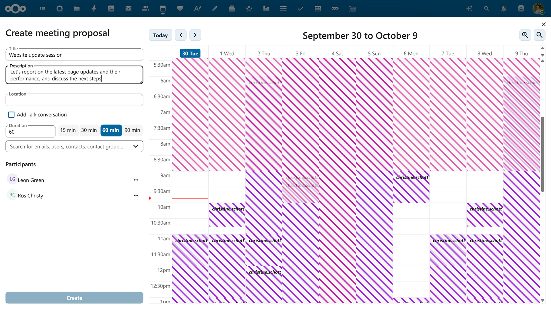Open the notifications bell

point(503,9)
